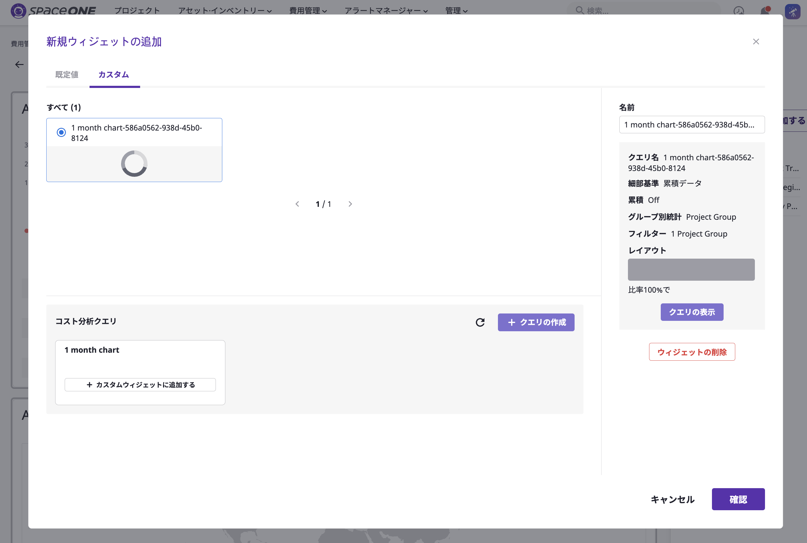Open the recent history clock icon
The width and height of the screenshot is (807, 543).
click(738, 11)
